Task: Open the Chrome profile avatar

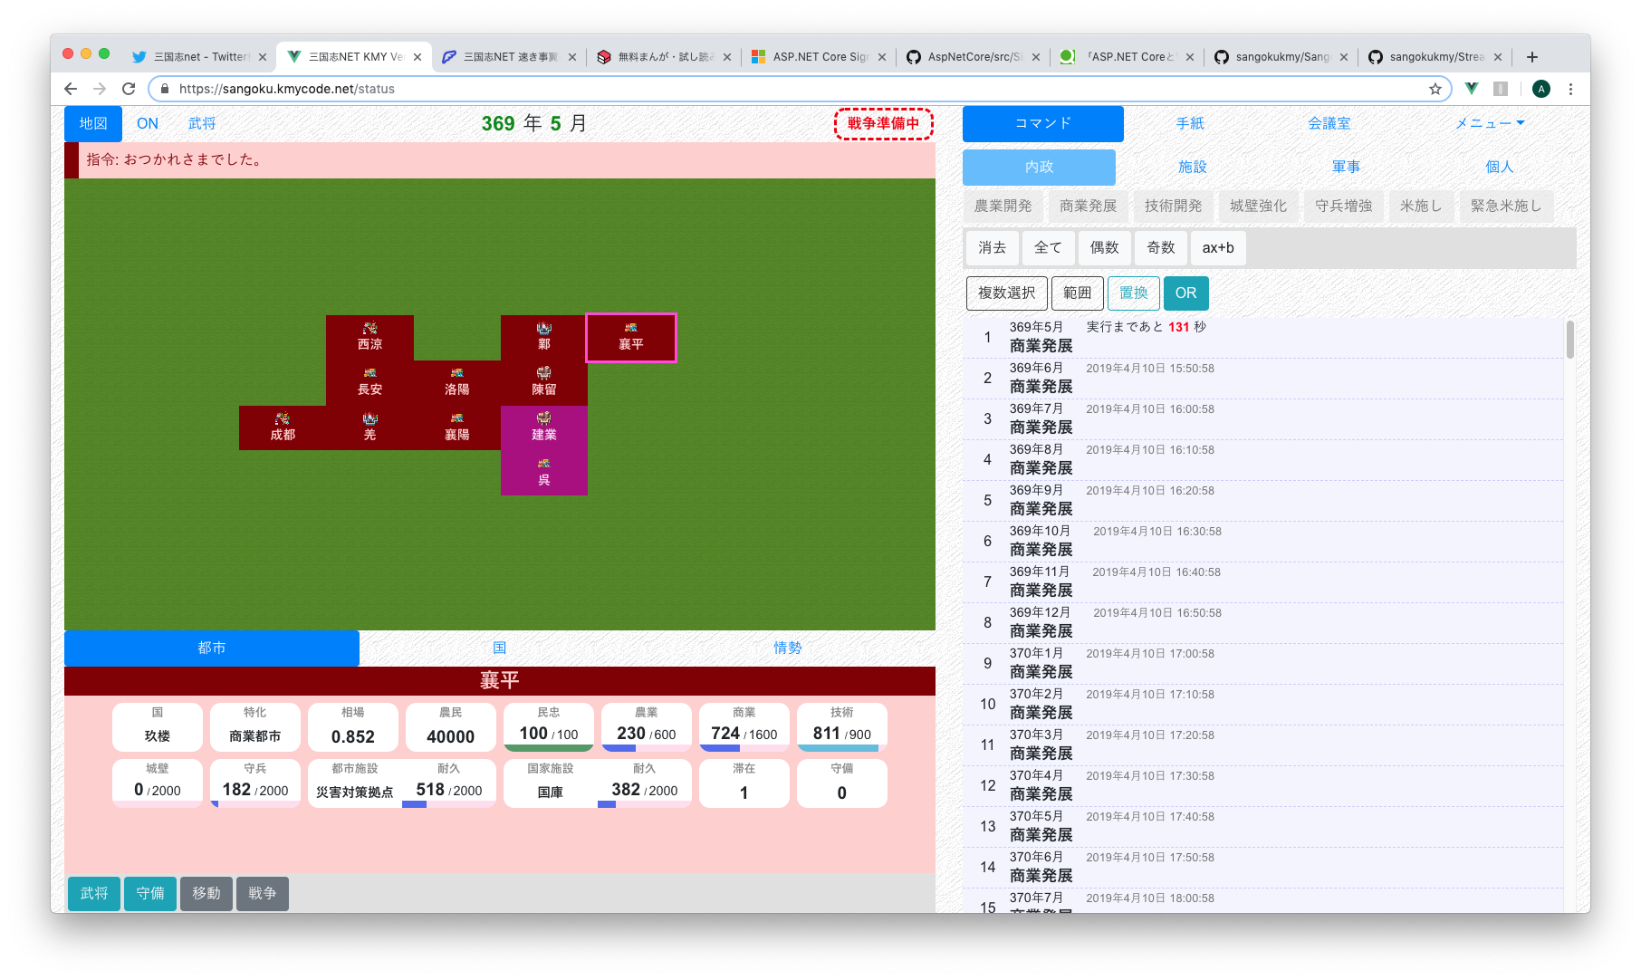Action: click(1541, 89)
